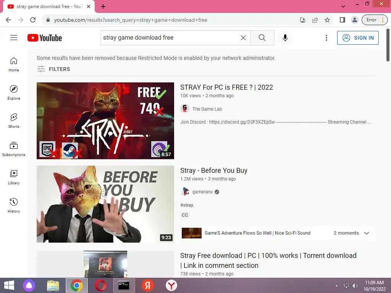Show hidden system tray icons
The height and width of the screenshot is (293, 391).
point(336,286)
